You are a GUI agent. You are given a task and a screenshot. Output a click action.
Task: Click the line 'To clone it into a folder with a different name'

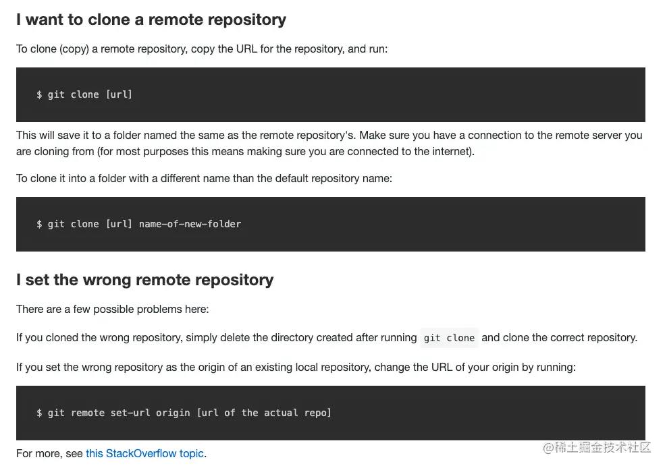pyautogui.click(x=204, y=179)
